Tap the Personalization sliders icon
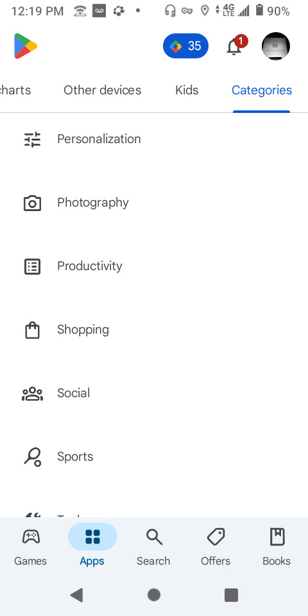308x616 pixels. 32,139
